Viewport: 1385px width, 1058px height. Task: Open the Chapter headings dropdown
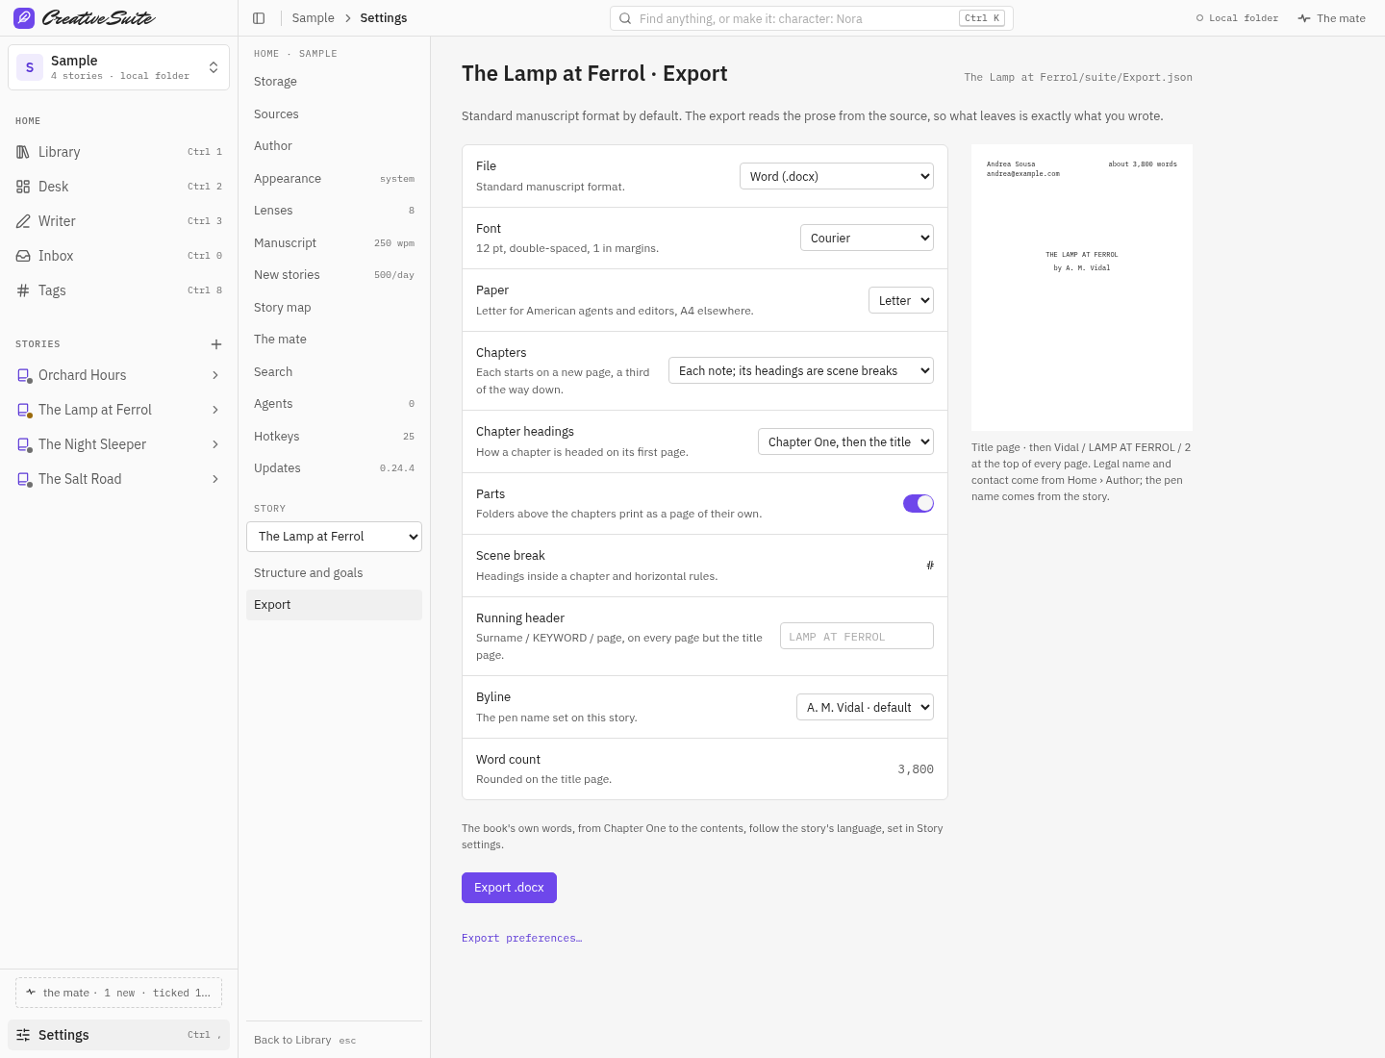[845, 441]
